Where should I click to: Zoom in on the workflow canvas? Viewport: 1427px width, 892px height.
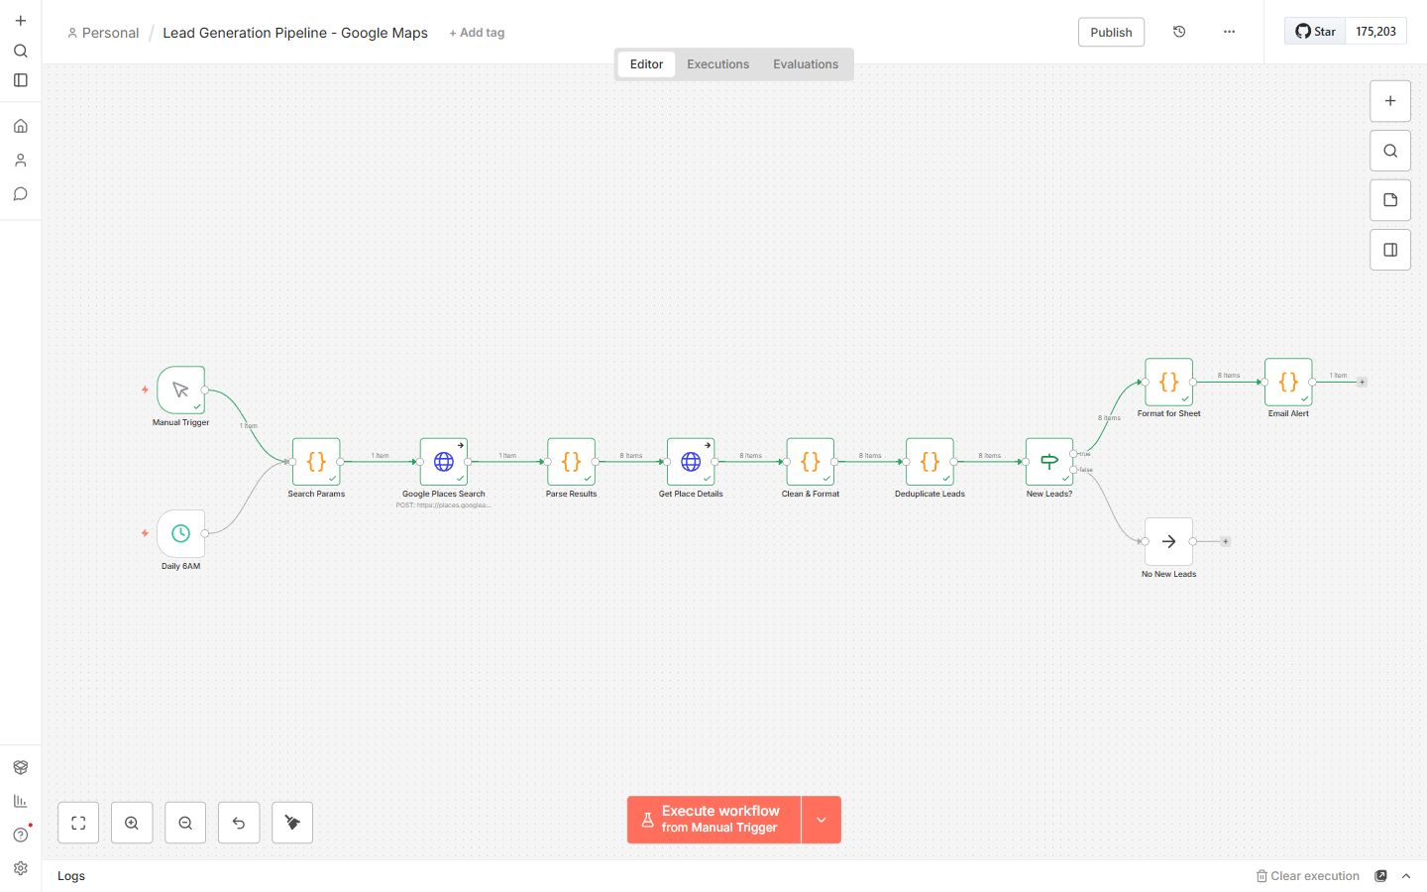[x=132, y=822]
